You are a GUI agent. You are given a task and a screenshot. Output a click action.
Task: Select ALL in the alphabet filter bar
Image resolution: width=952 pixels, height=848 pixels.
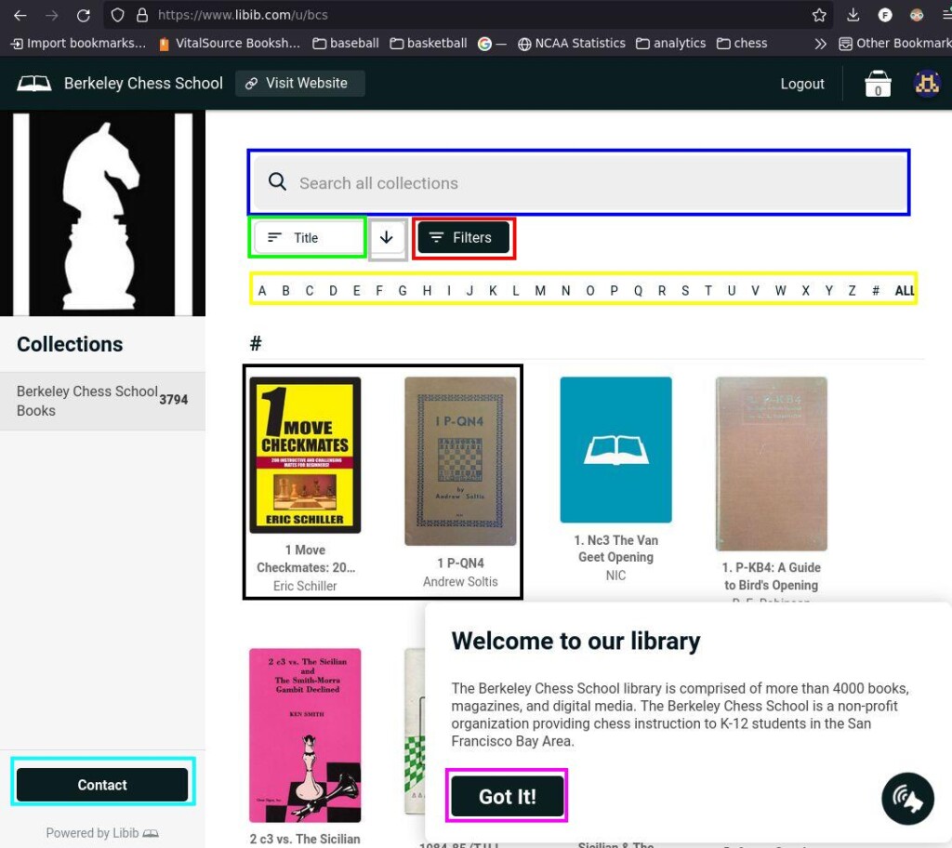(x=904, y=291)
